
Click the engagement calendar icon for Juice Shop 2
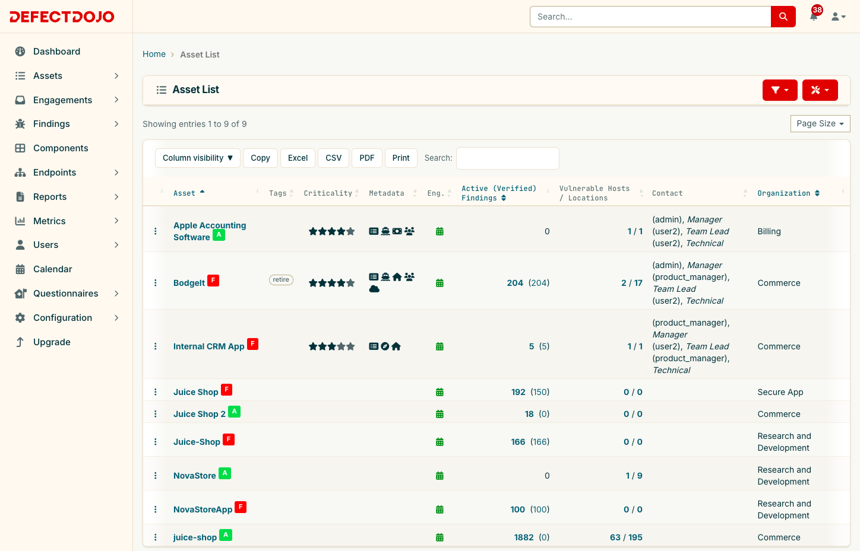coord(440,415)
